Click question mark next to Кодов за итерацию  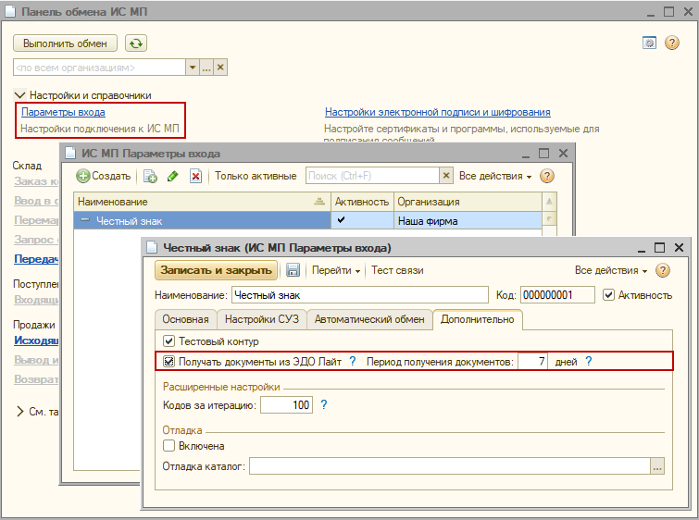[x=324, y=404]
